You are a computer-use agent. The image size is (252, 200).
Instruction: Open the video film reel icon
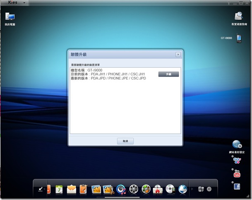(134, 189)
